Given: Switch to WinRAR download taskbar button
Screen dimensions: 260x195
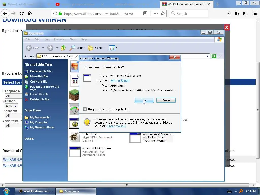Looking at the screenshot, I should click(35, 191).
